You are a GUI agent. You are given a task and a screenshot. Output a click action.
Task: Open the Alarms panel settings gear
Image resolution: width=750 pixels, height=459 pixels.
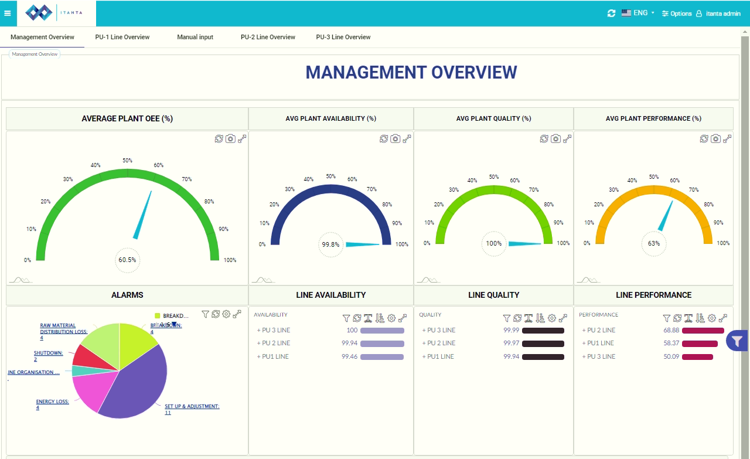click(x=226, y=314)
